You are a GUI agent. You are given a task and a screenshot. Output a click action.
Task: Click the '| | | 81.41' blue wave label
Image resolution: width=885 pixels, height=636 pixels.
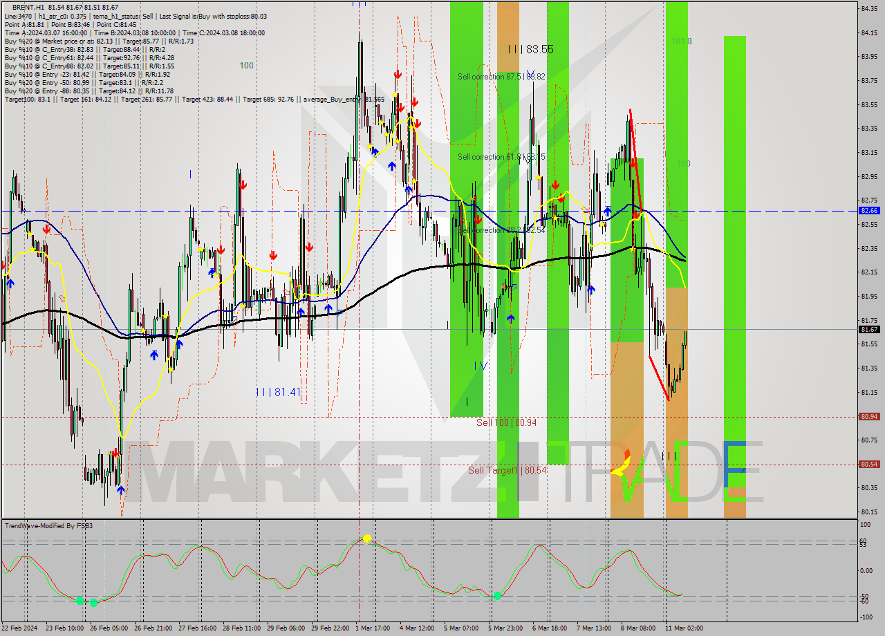(279, 392)
